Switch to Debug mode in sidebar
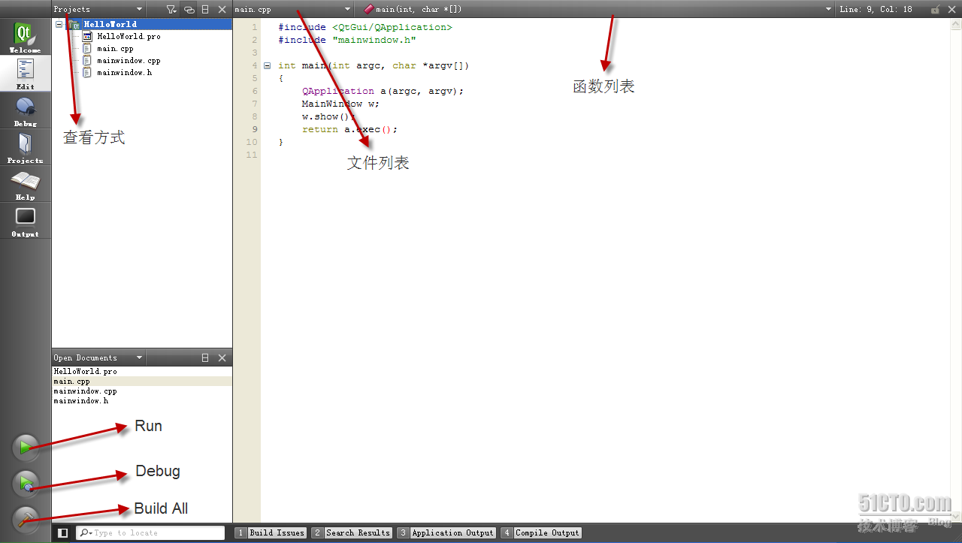 [x=26, y=110]
